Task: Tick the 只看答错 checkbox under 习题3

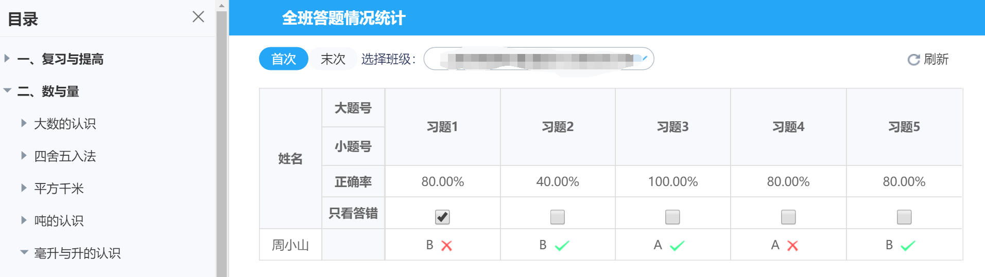Action: pyautogui.click(x=672, y=217)
